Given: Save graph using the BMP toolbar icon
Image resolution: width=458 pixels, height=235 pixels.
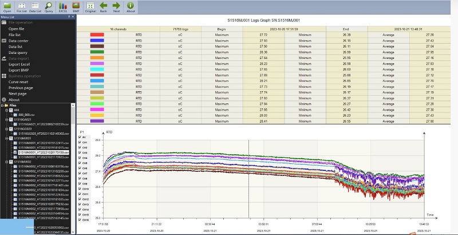Looking at the screenshot, I should (x=76, y=6).
